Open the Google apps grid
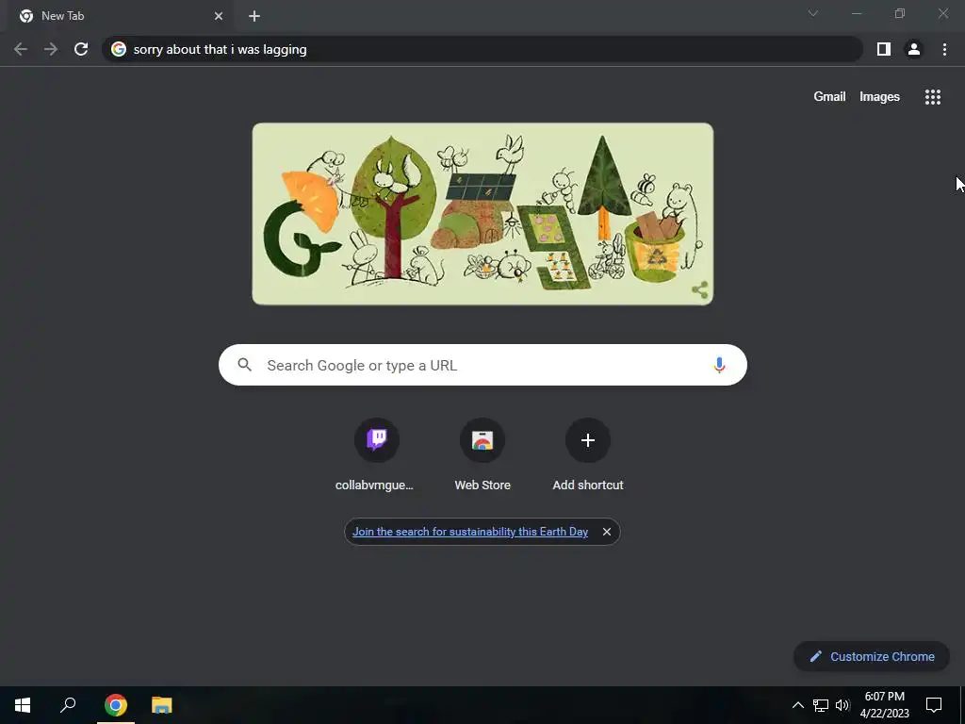This screenshot has width=965, height=724. (x=932, y=97)
